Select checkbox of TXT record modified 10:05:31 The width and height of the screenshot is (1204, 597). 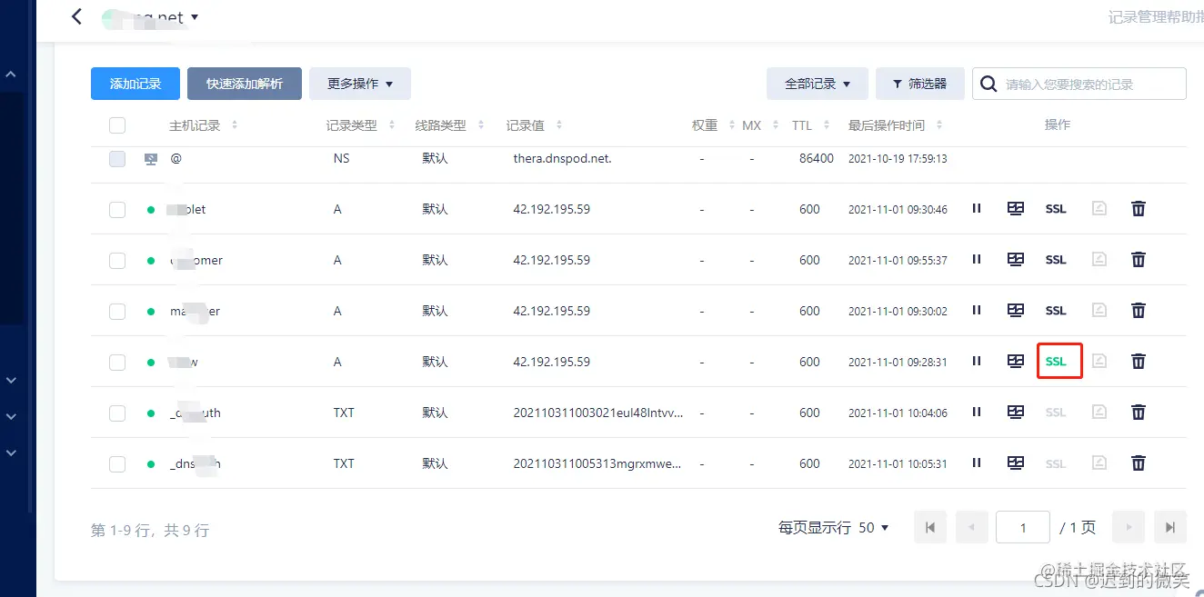click(117, 464)
